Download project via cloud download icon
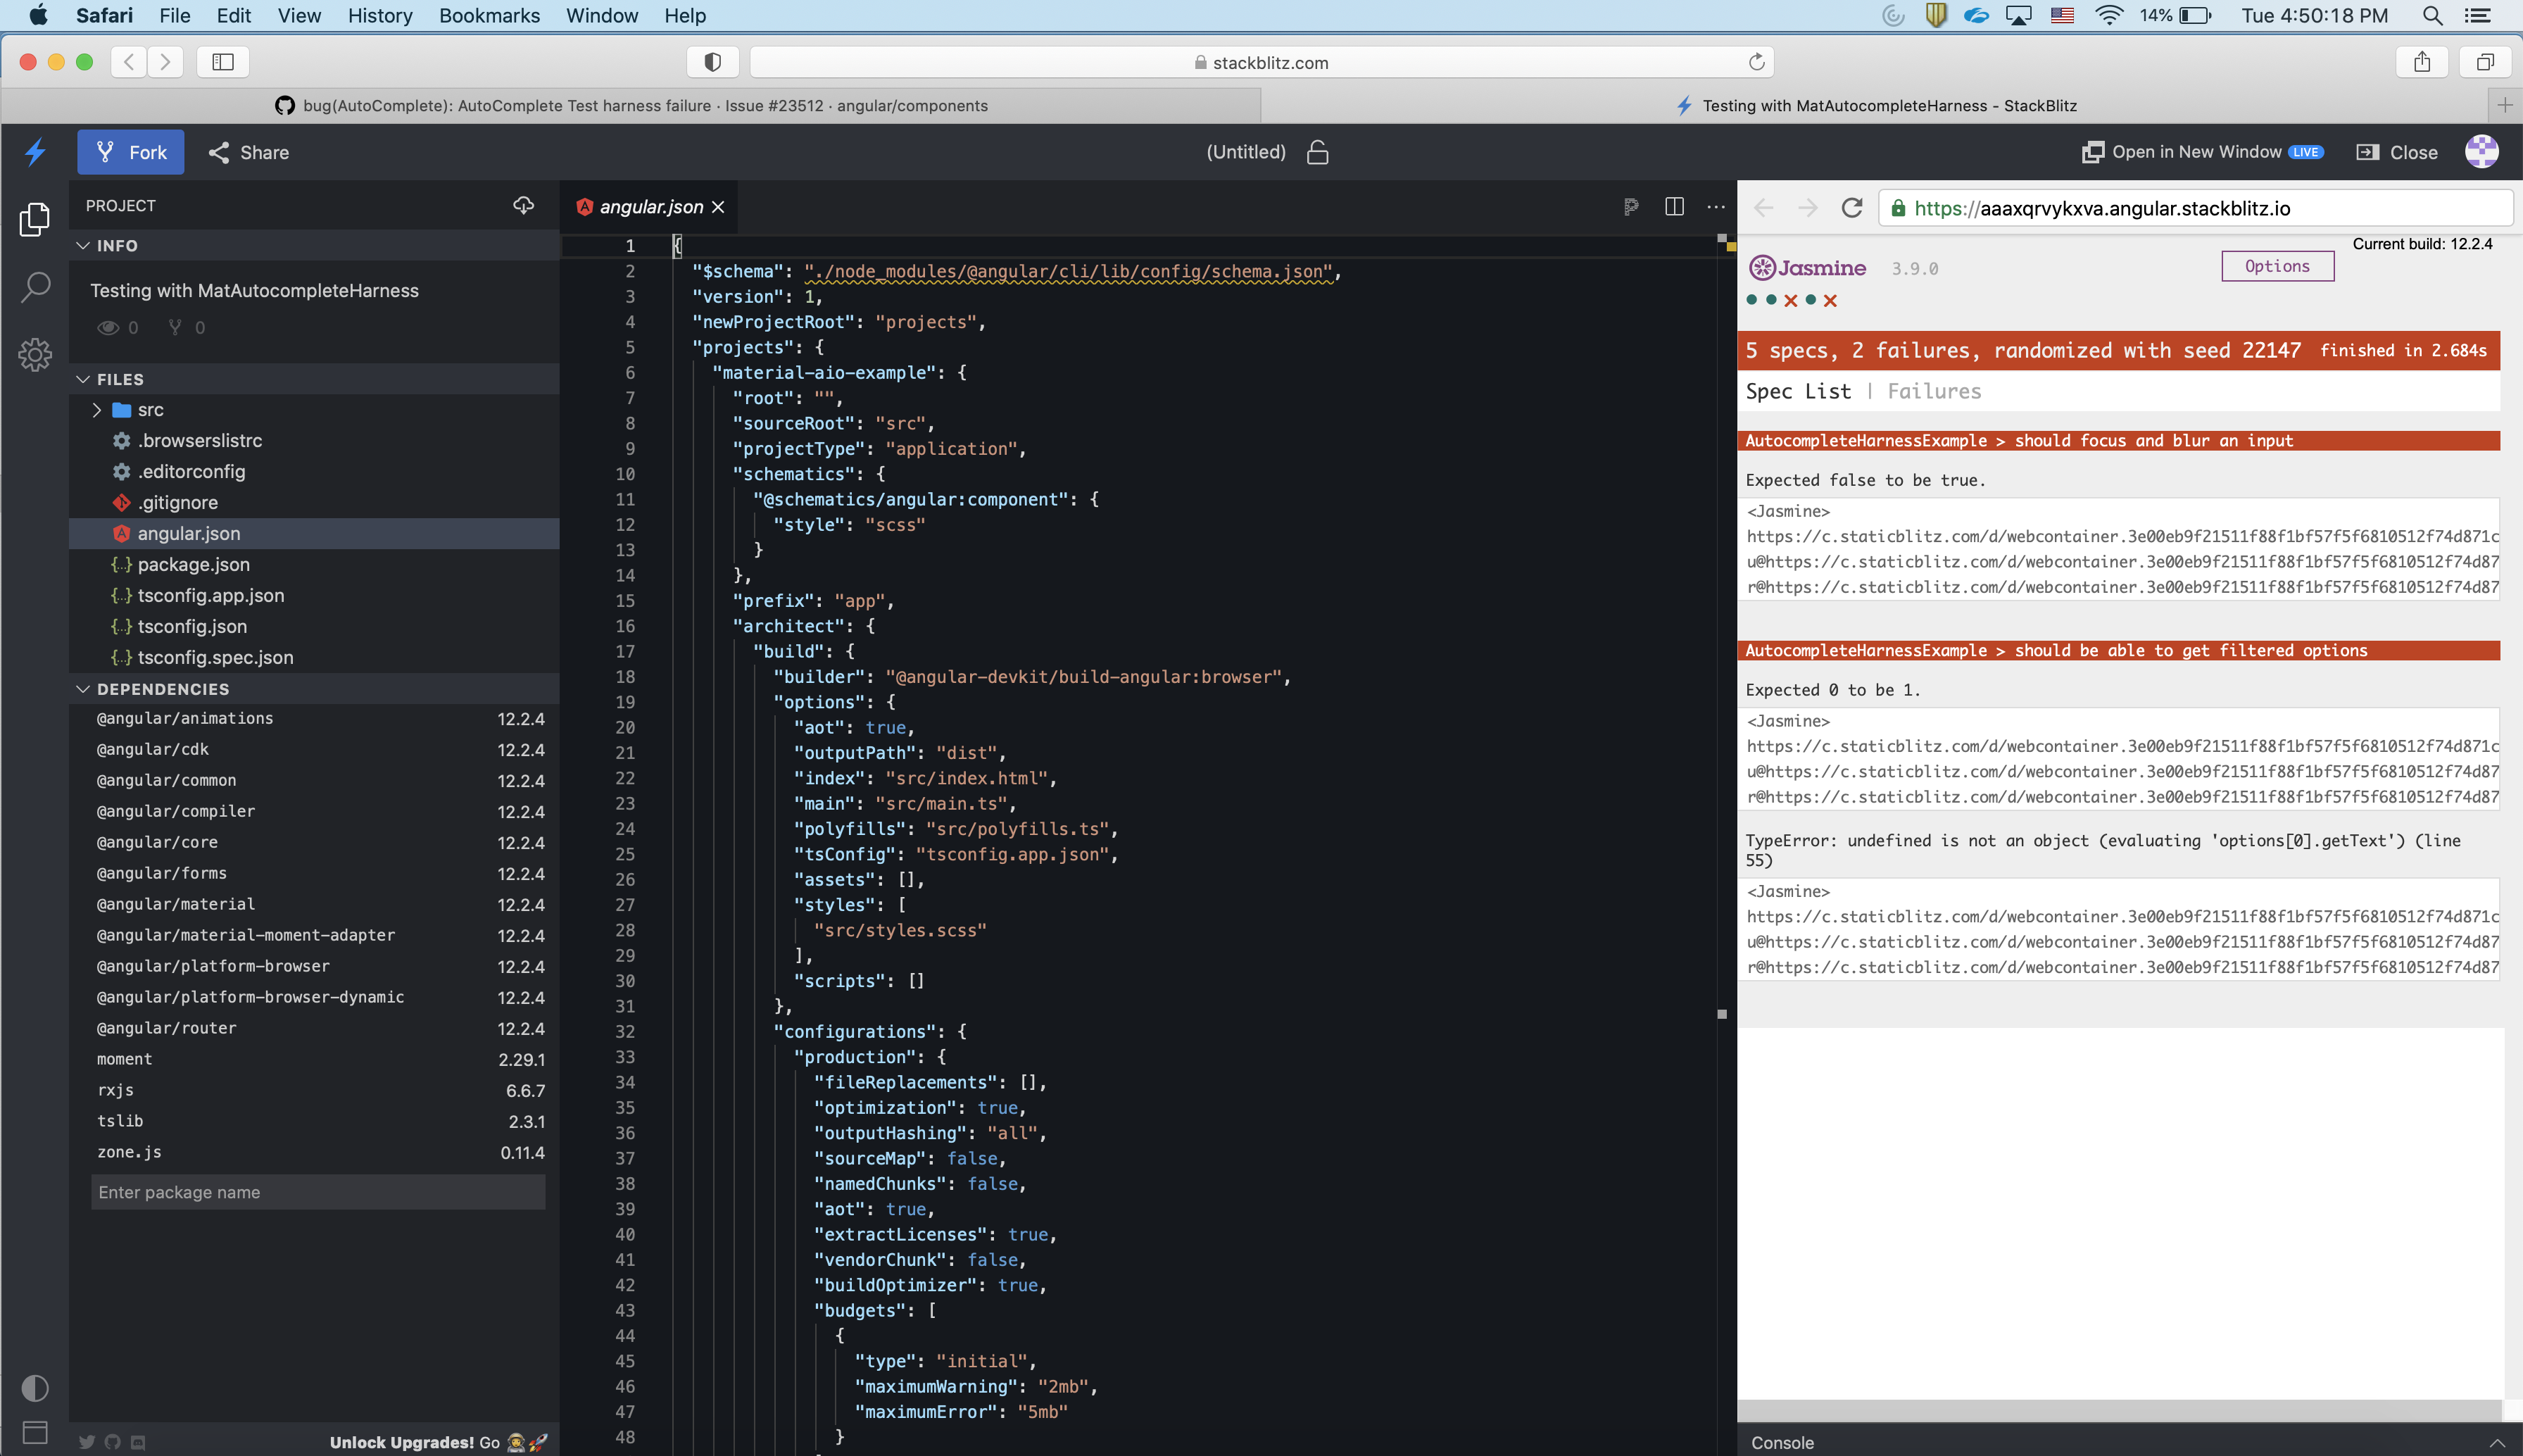 pyautogui.click(x=523, y=205)
